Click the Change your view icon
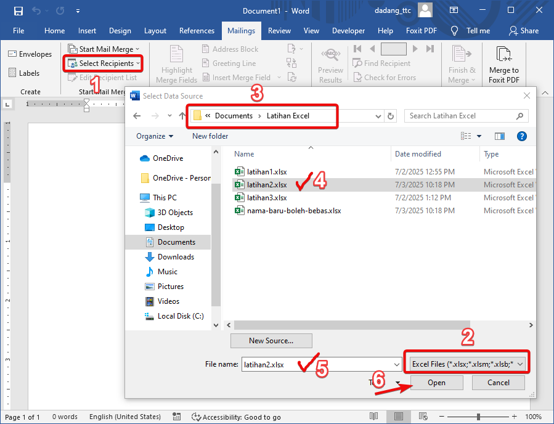The width and height of the screenshot is (554, 424). [x=466, y=136]
